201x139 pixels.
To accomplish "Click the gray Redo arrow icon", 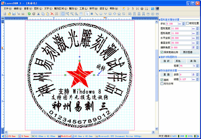I will click(x=34, y=14).
